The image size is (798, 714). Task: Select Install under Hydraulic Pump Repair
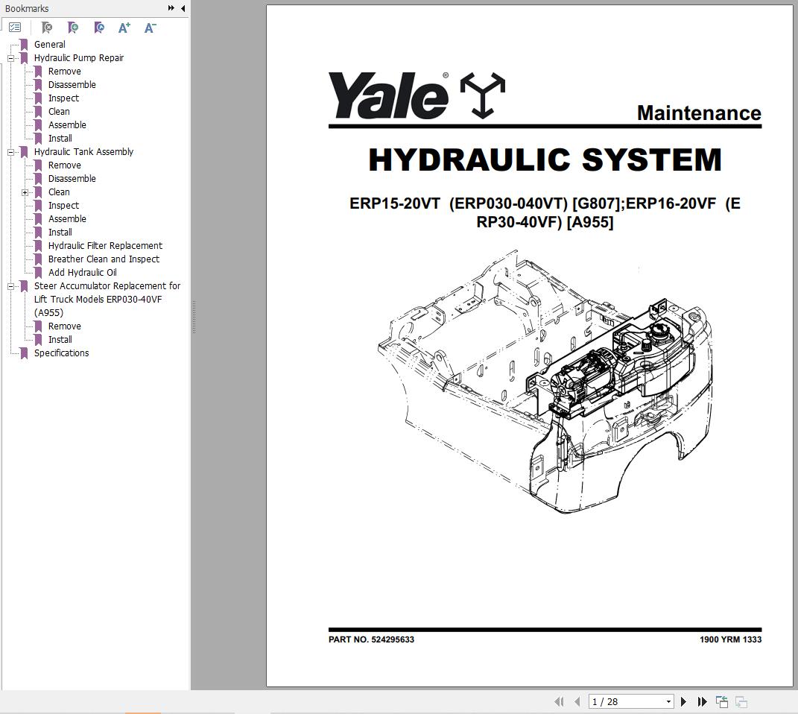60,139
